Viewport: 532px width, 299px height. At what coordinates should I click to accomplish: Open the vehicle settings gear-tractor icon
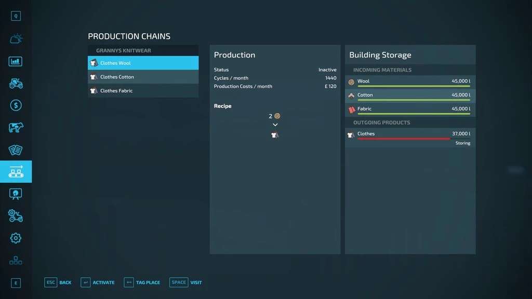point(16,215)
